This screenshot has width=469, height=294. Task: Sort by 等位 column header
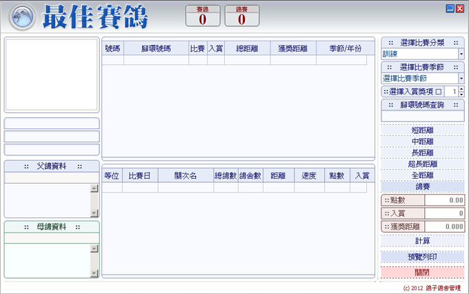tap(112, 176)
